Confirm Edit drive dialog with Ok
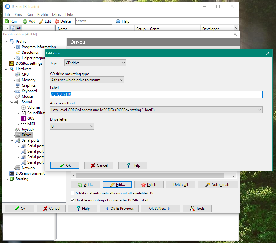The image size is (276, 243). tap(65, 165)
